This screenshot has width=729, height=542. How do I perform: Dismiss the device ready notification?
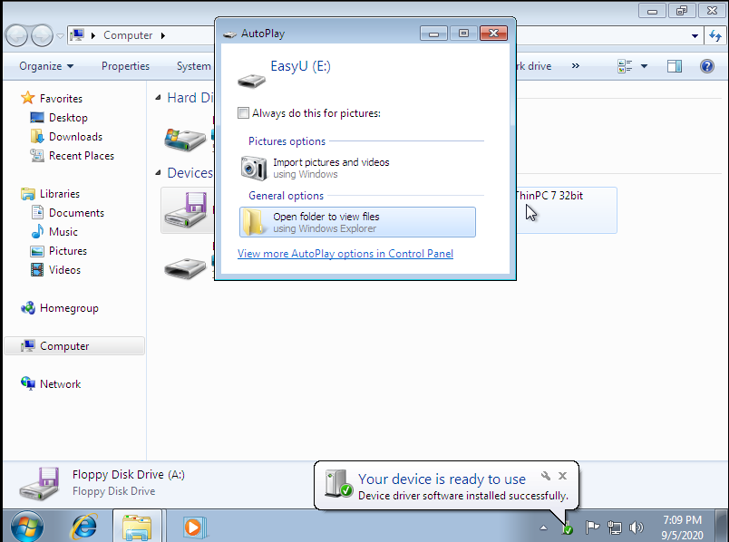pos(562,476)
